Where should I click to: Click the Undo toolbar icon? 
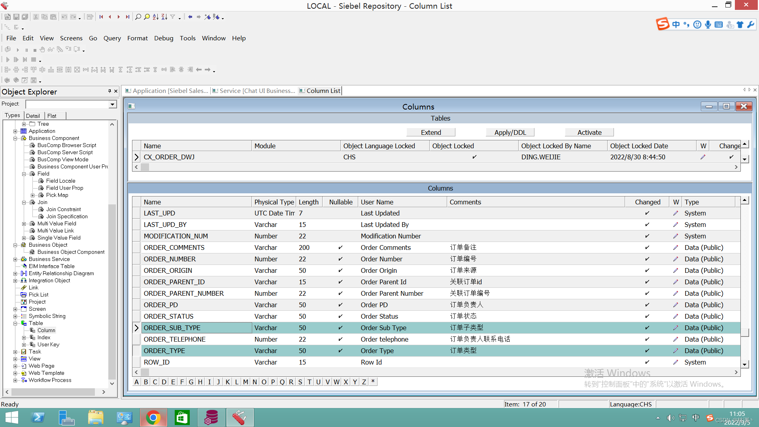(x=64, y=17)
